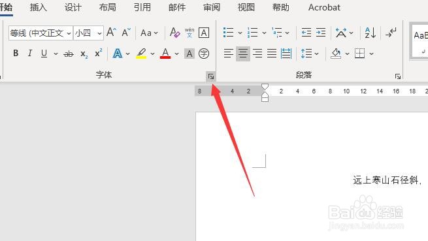Apply the yellow text highlight color
Screen dimensions: 428x241
[x=141, y=54]
